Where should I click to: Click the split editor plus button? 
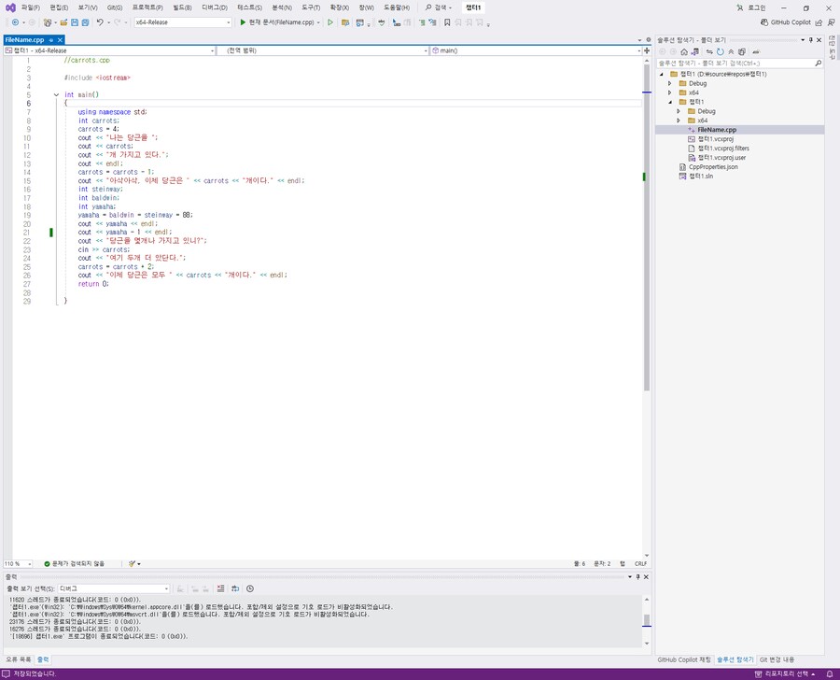pyautogui.click(x=647, y=50)
